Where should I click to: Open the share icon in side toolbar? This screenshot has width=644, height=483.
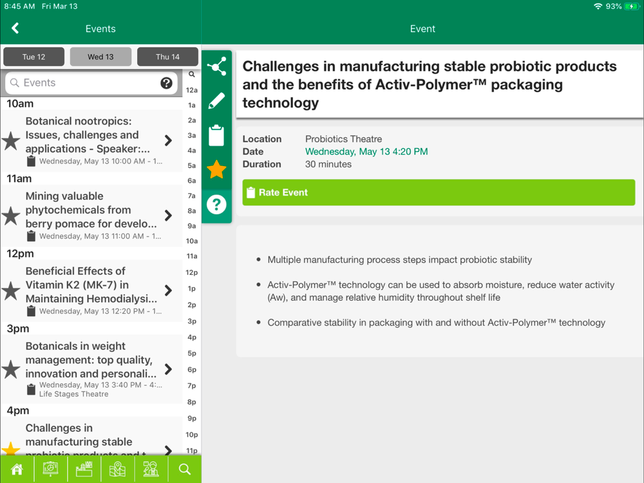[x=216, y=66]
